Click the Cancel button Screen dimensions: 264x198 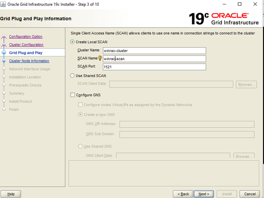tap(250, 194)
